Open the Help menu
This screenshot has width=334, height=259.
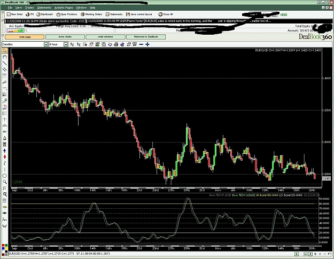point(92,7)
